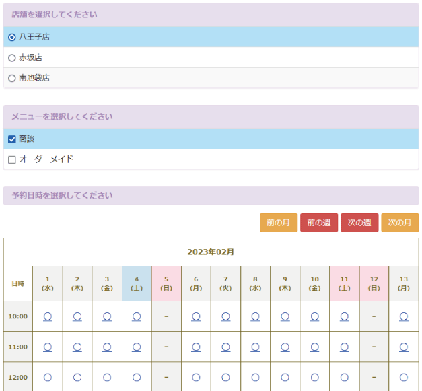Reserve 11:00 on 6 (月)
The image size is (422, 391).
pyautogui.click(x=196, y=347)
